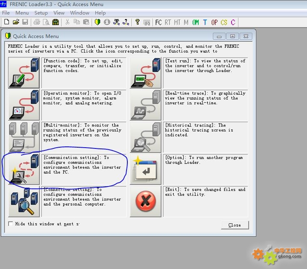Click the Cut scissors icon
307x269 pixels.
point(68,22)
